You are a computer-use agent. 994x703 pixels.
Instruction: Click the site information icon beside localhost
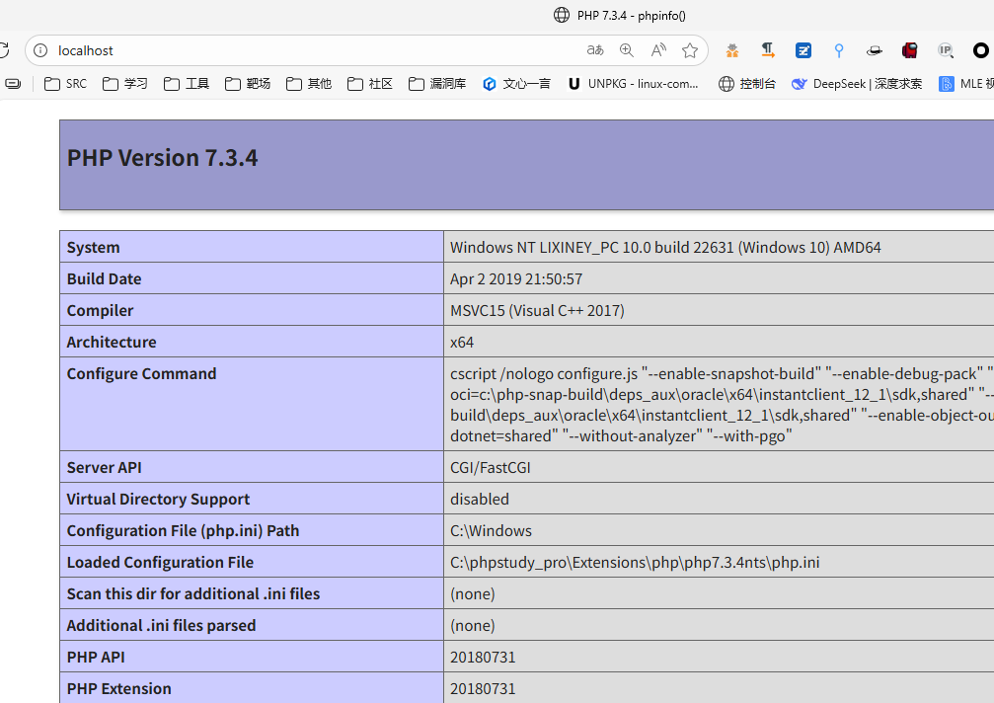pos(40,50)
